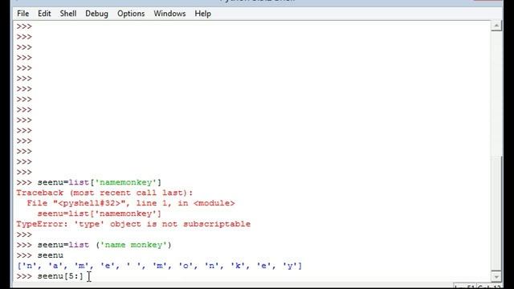514x289 pixels.
Task: Click the vertical scrollbar thumb
Action: [496, 214]
